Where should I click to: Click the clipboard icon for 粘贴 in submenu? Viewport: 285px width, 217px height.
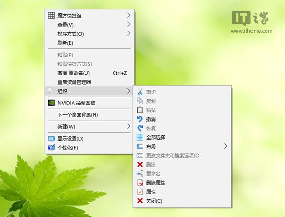click(140, 110)
